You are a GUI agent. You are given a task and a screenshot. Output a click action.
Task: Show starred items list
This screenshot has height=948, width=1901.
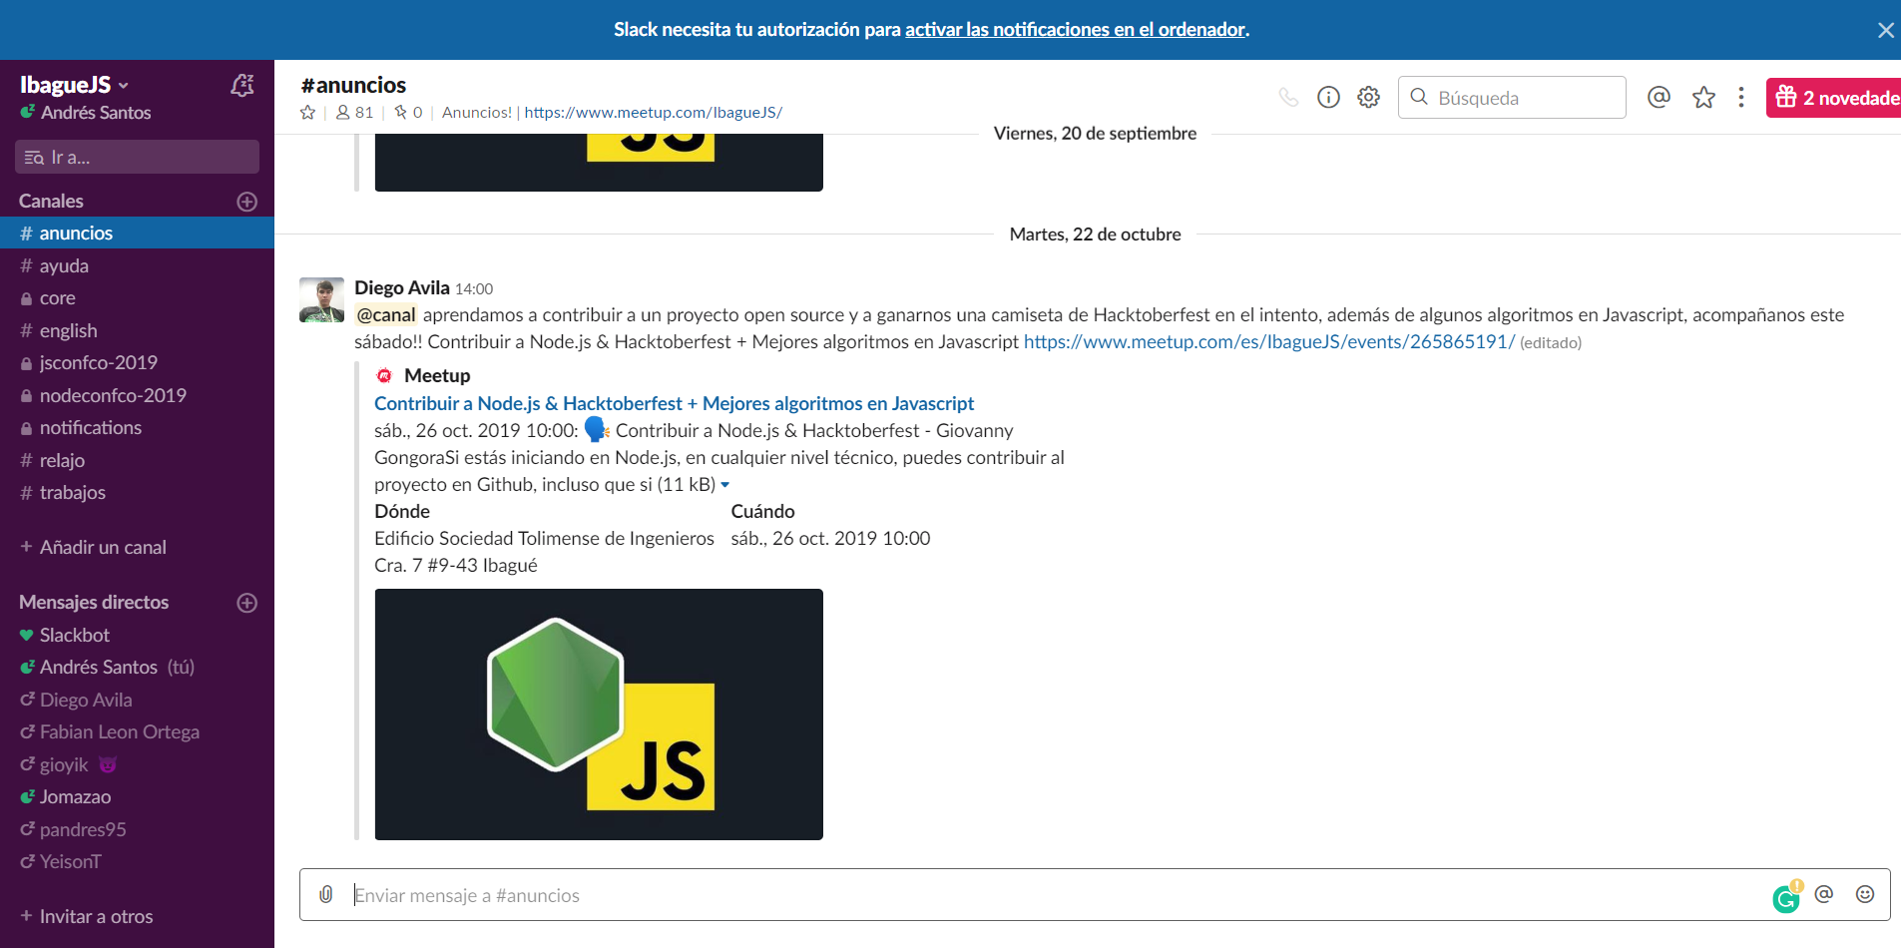[x=1703, y=97]
